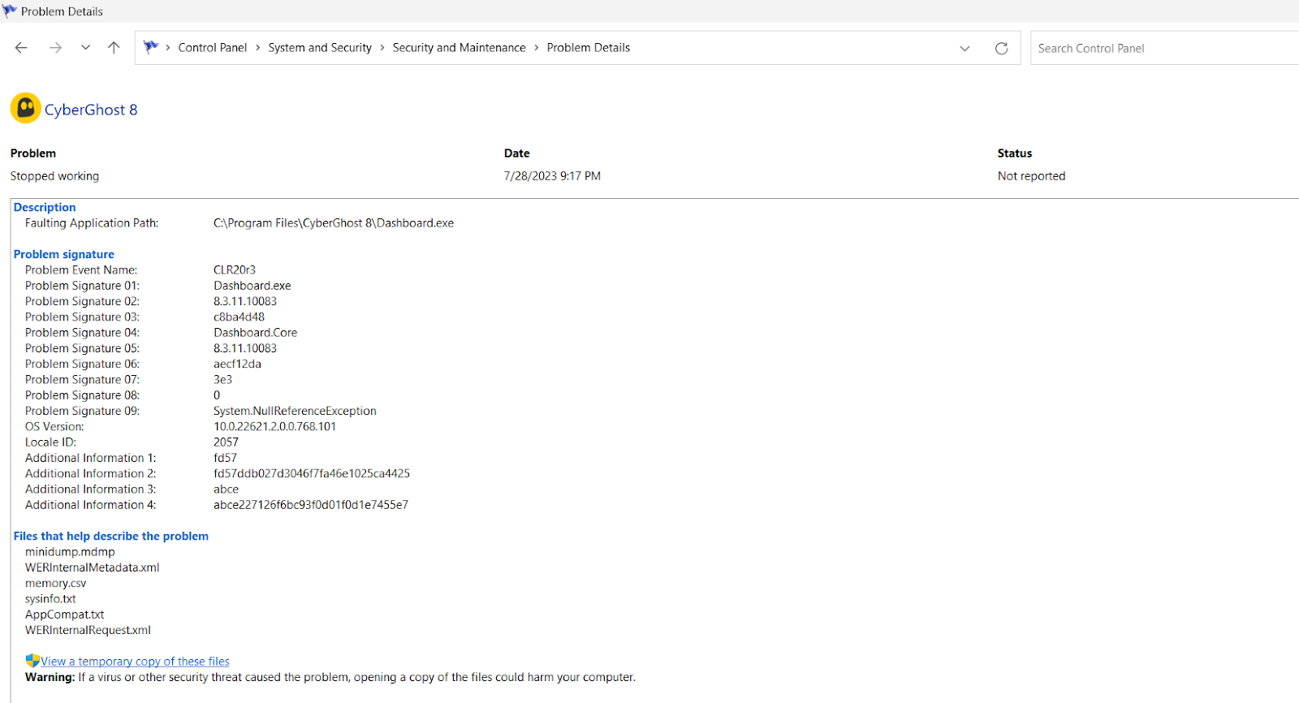Open Security and Maintenance breadcrumb
Viewport: 1299px width, 703px height.
click(459, 48)
